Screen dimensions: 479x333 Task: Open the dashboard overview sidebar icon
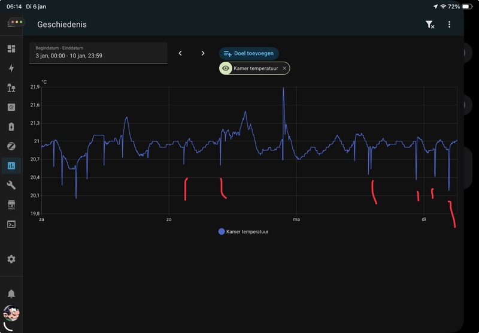pos(11,49)
